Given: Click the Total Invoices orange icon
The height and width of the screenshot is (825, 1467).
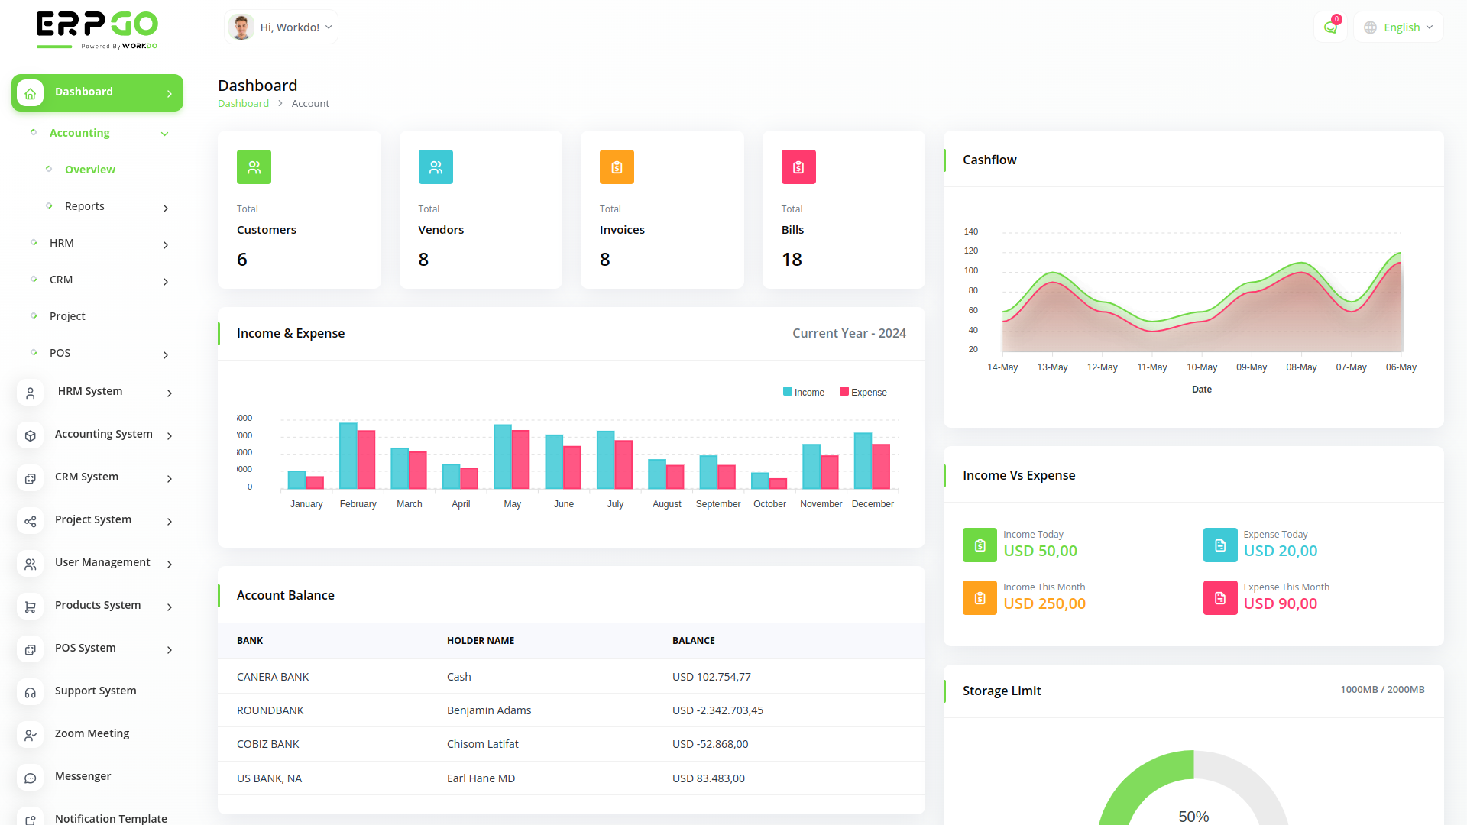Looking at the screenshot, I should coord(617,167).
